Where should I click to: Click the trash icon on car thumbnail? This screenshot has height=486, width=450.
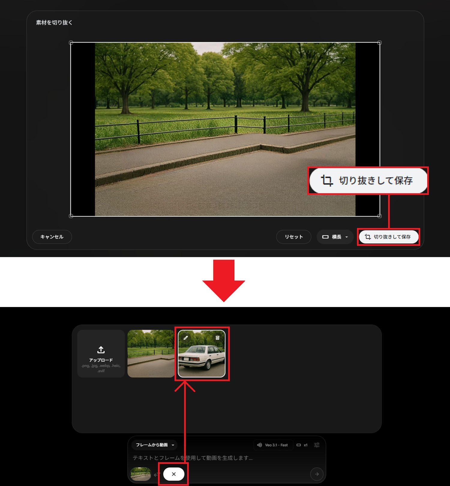click(217, 338)
